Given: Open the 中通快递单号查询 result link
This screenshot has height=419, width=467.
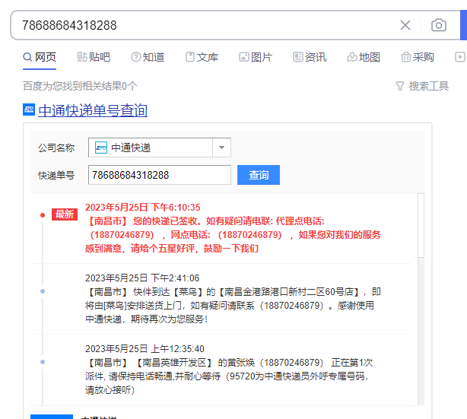Looking at the screenshot, I should point(93,110).
